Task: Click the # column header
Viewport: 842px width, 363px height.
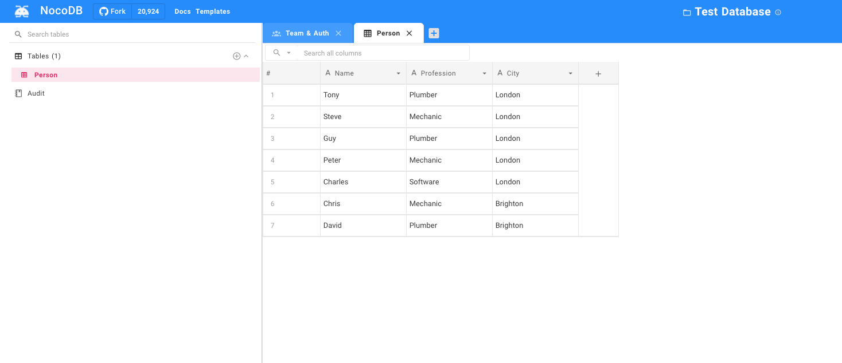Action: (291, 73)
